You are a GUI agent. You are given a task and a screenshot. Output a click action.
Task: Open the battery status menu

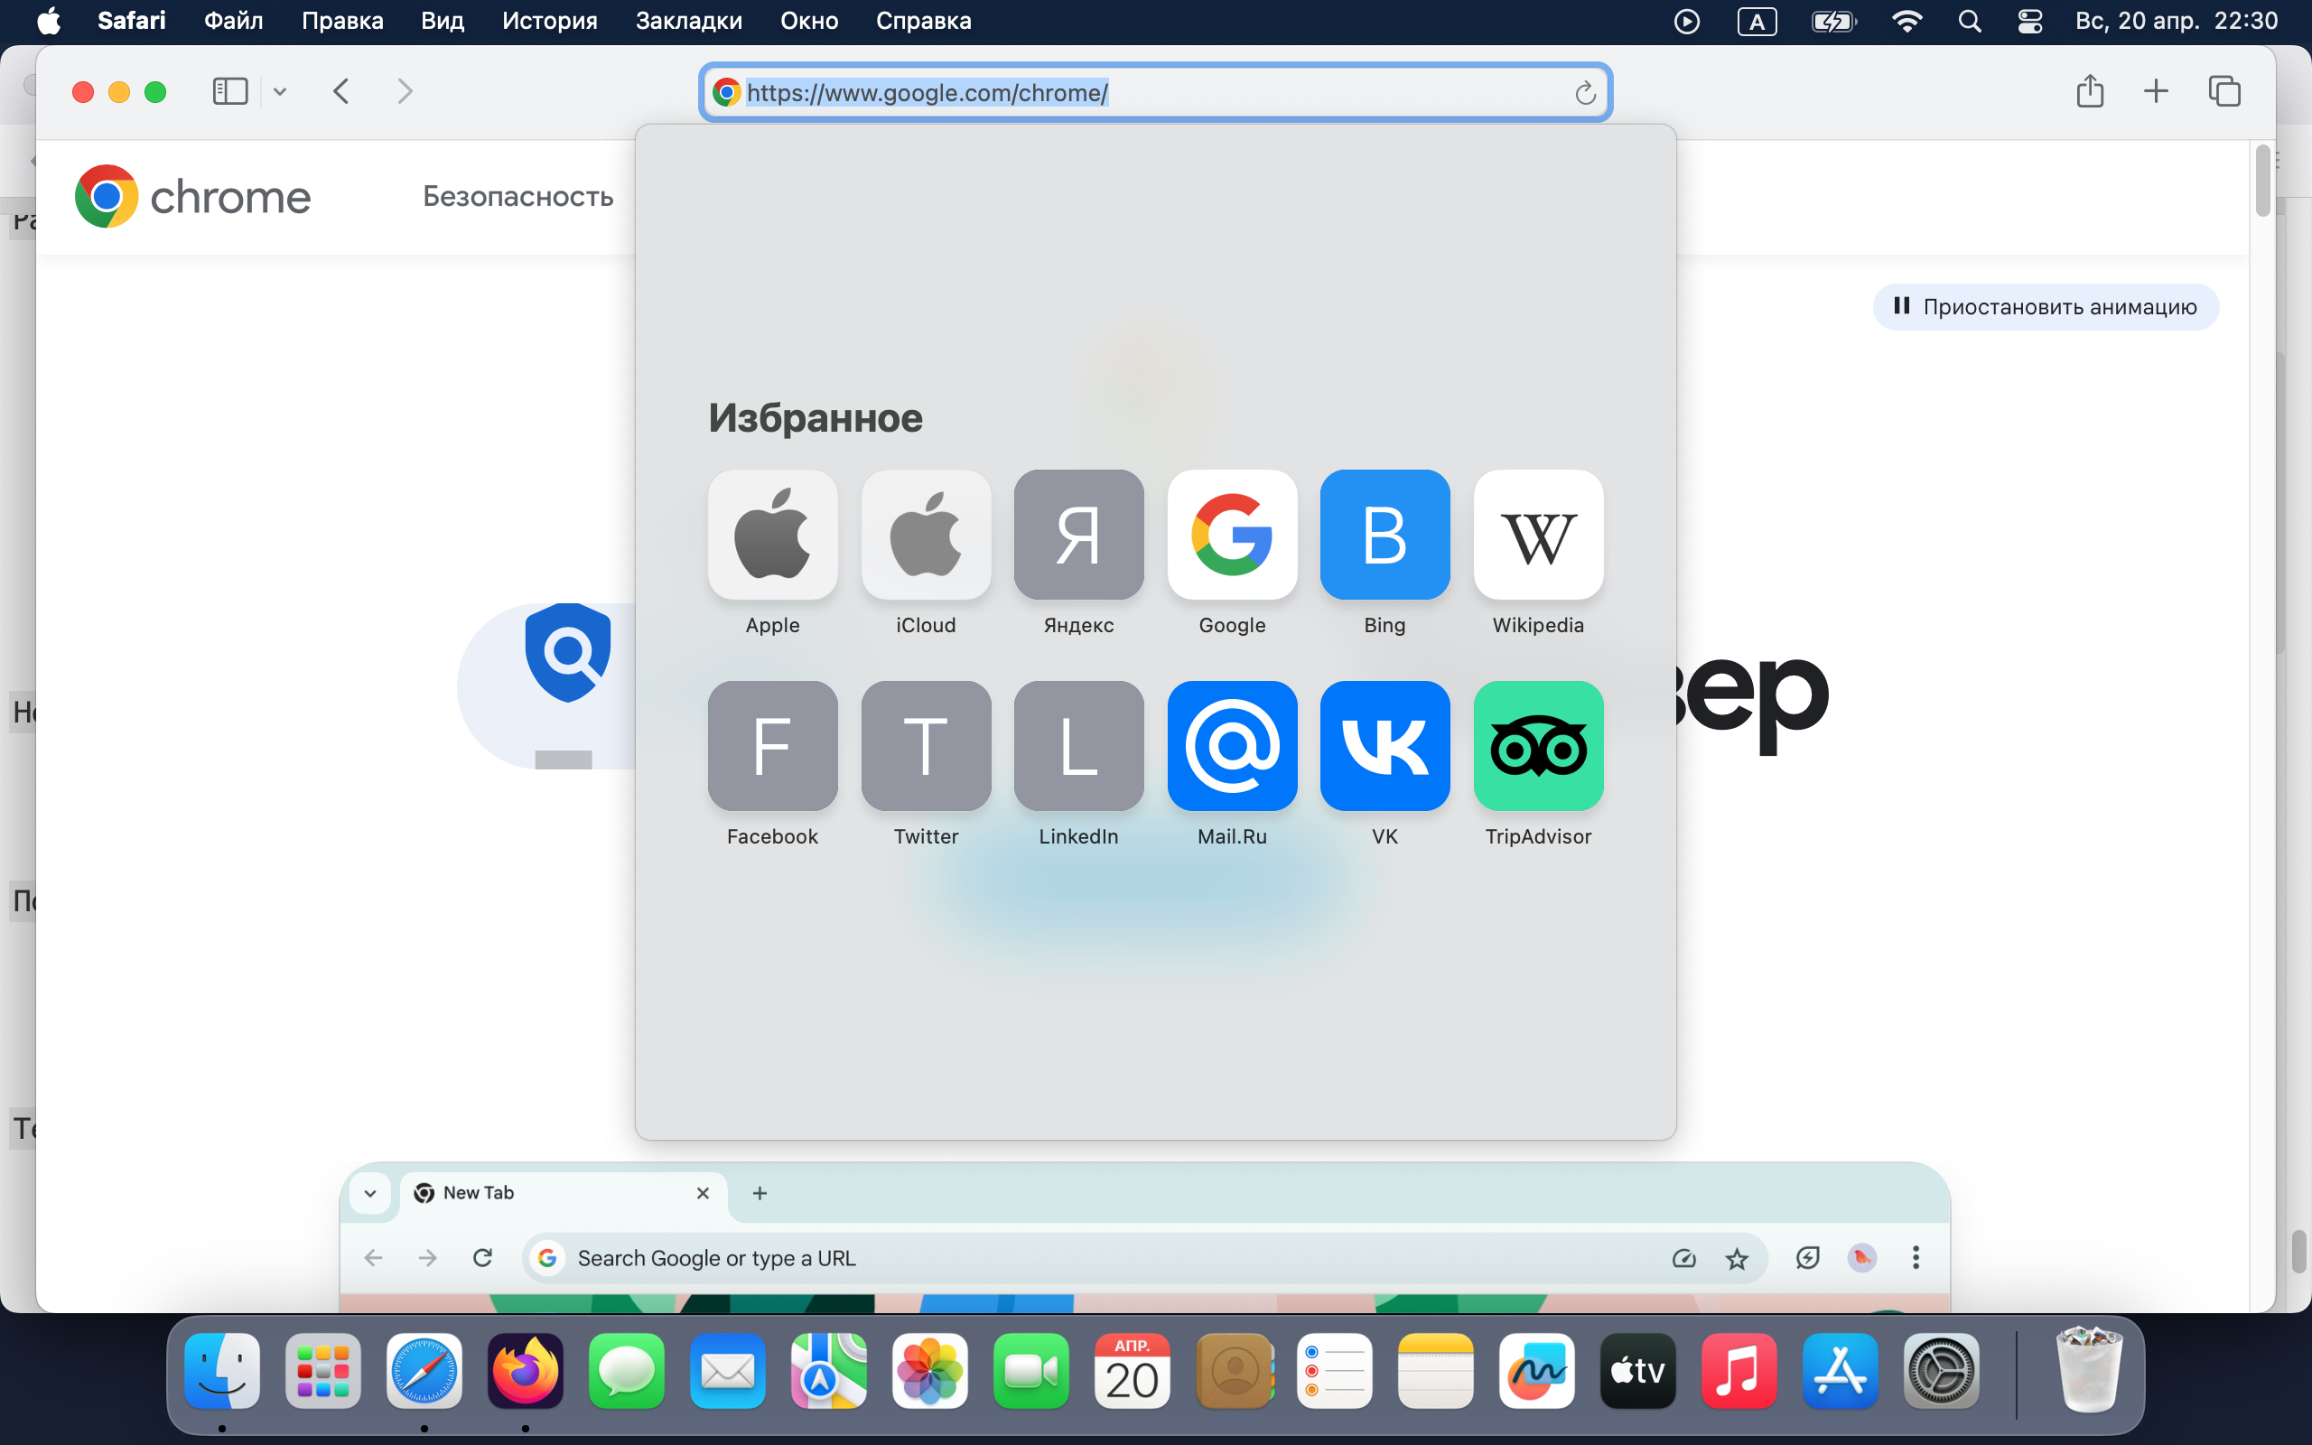coord(1833,21)
